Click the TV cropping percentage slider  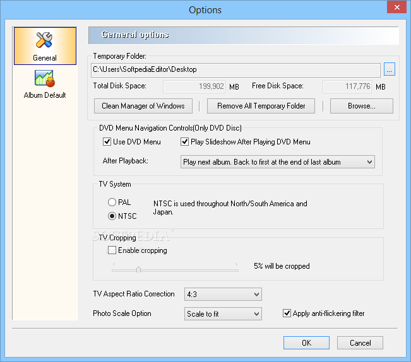[x=175, y=269]
